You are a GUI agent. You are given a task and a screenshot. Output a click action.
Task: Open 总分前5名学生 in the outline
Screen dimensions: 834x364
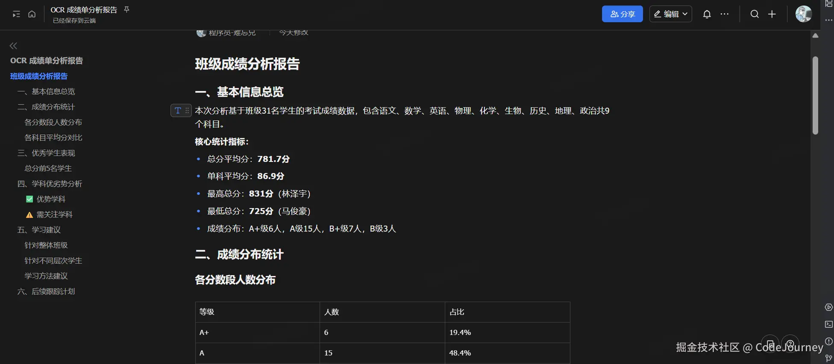[x=48, y=168]
